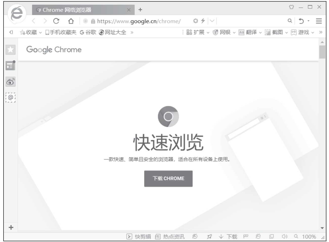Click the 100% zoom level
The image size is (329, 242).
(x=309, y=237)
